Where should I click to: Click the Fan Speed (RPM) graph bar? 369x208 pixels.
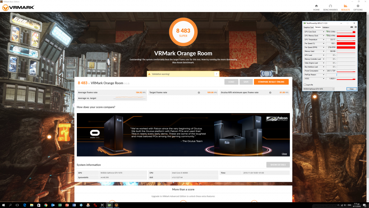point(346,47)
